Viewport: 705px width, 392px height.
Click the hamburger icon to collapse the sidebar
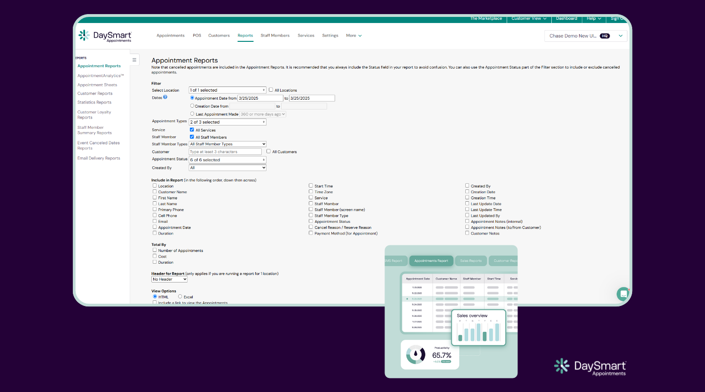point(134,60)
